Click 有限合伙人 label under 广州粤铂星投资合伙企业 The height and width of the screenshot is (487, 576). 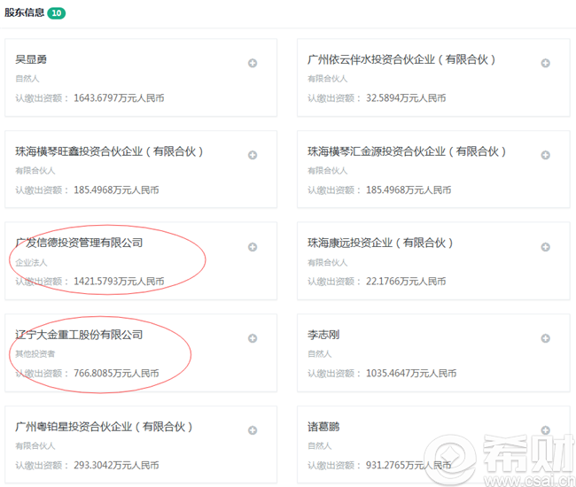point(35,446)
